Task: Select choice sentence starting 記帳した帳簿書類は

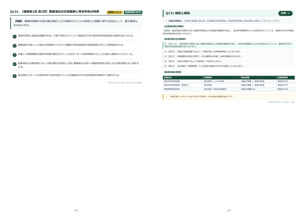Action: pos(76,54)
